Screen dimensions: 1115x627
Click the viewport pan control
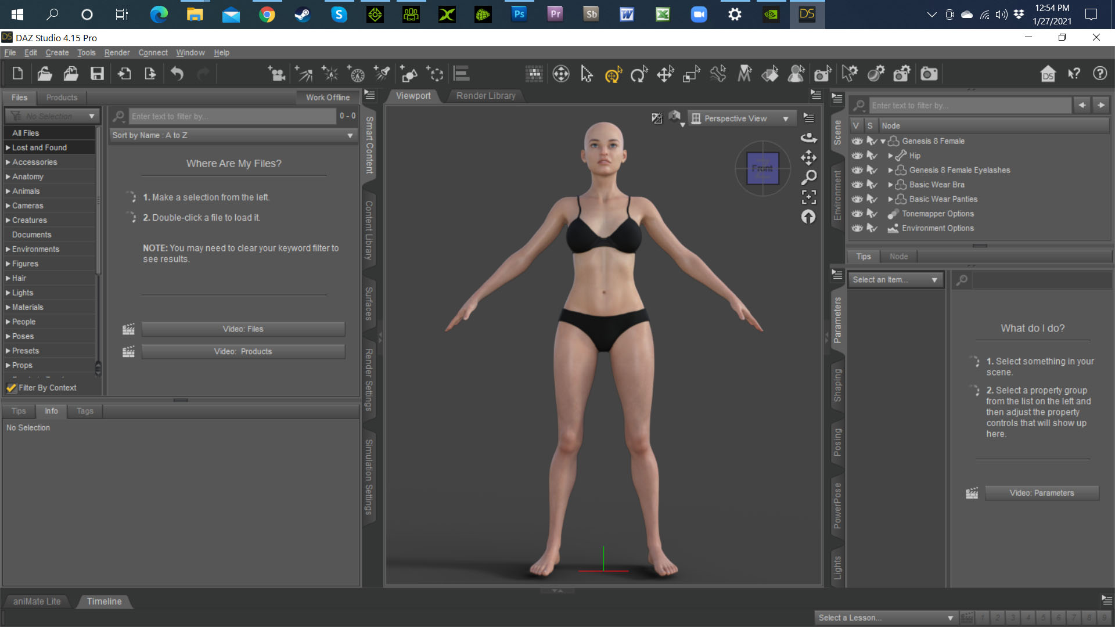pos(808,157)
